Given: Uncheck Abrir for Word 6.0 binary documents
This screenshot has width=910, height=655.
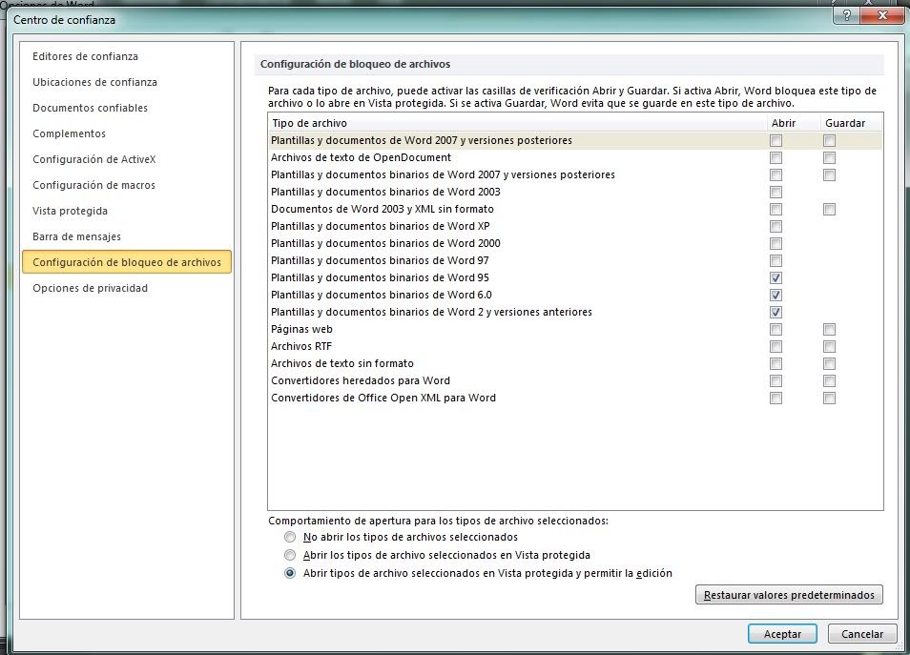Looking at the screenshot, I should click(x=776, y=295).
